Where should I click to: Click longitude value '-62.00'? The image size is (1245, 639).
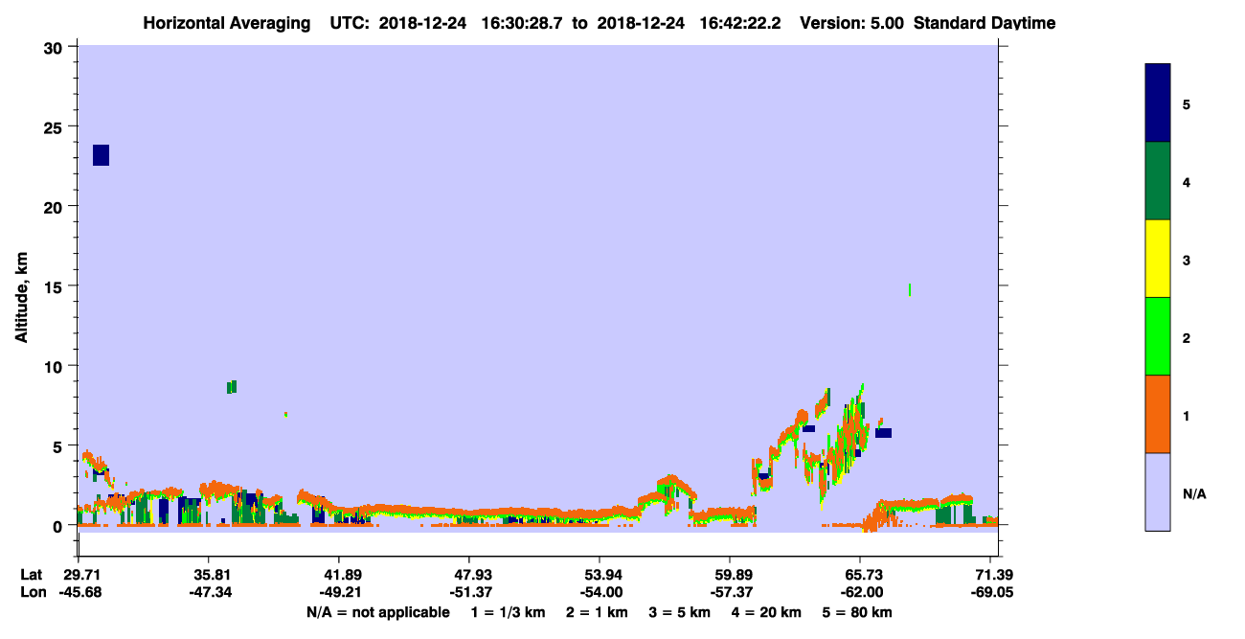(860, 593)
